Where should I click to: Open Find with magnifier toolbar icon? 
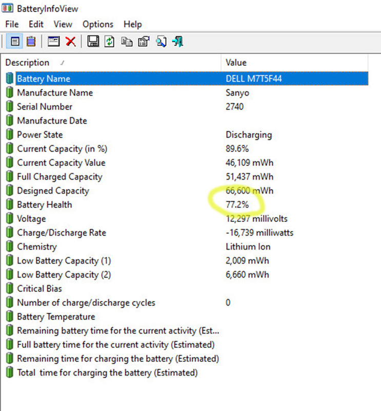[161, 42]
